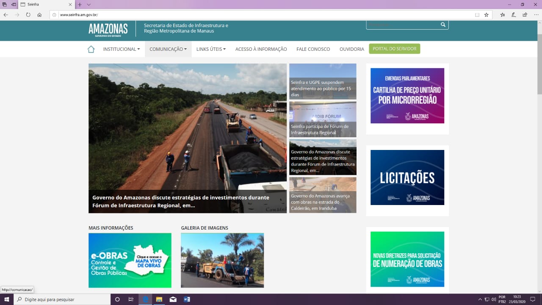Click the Portal do Servidor button

pyautogui.click(x=395, y=49)
